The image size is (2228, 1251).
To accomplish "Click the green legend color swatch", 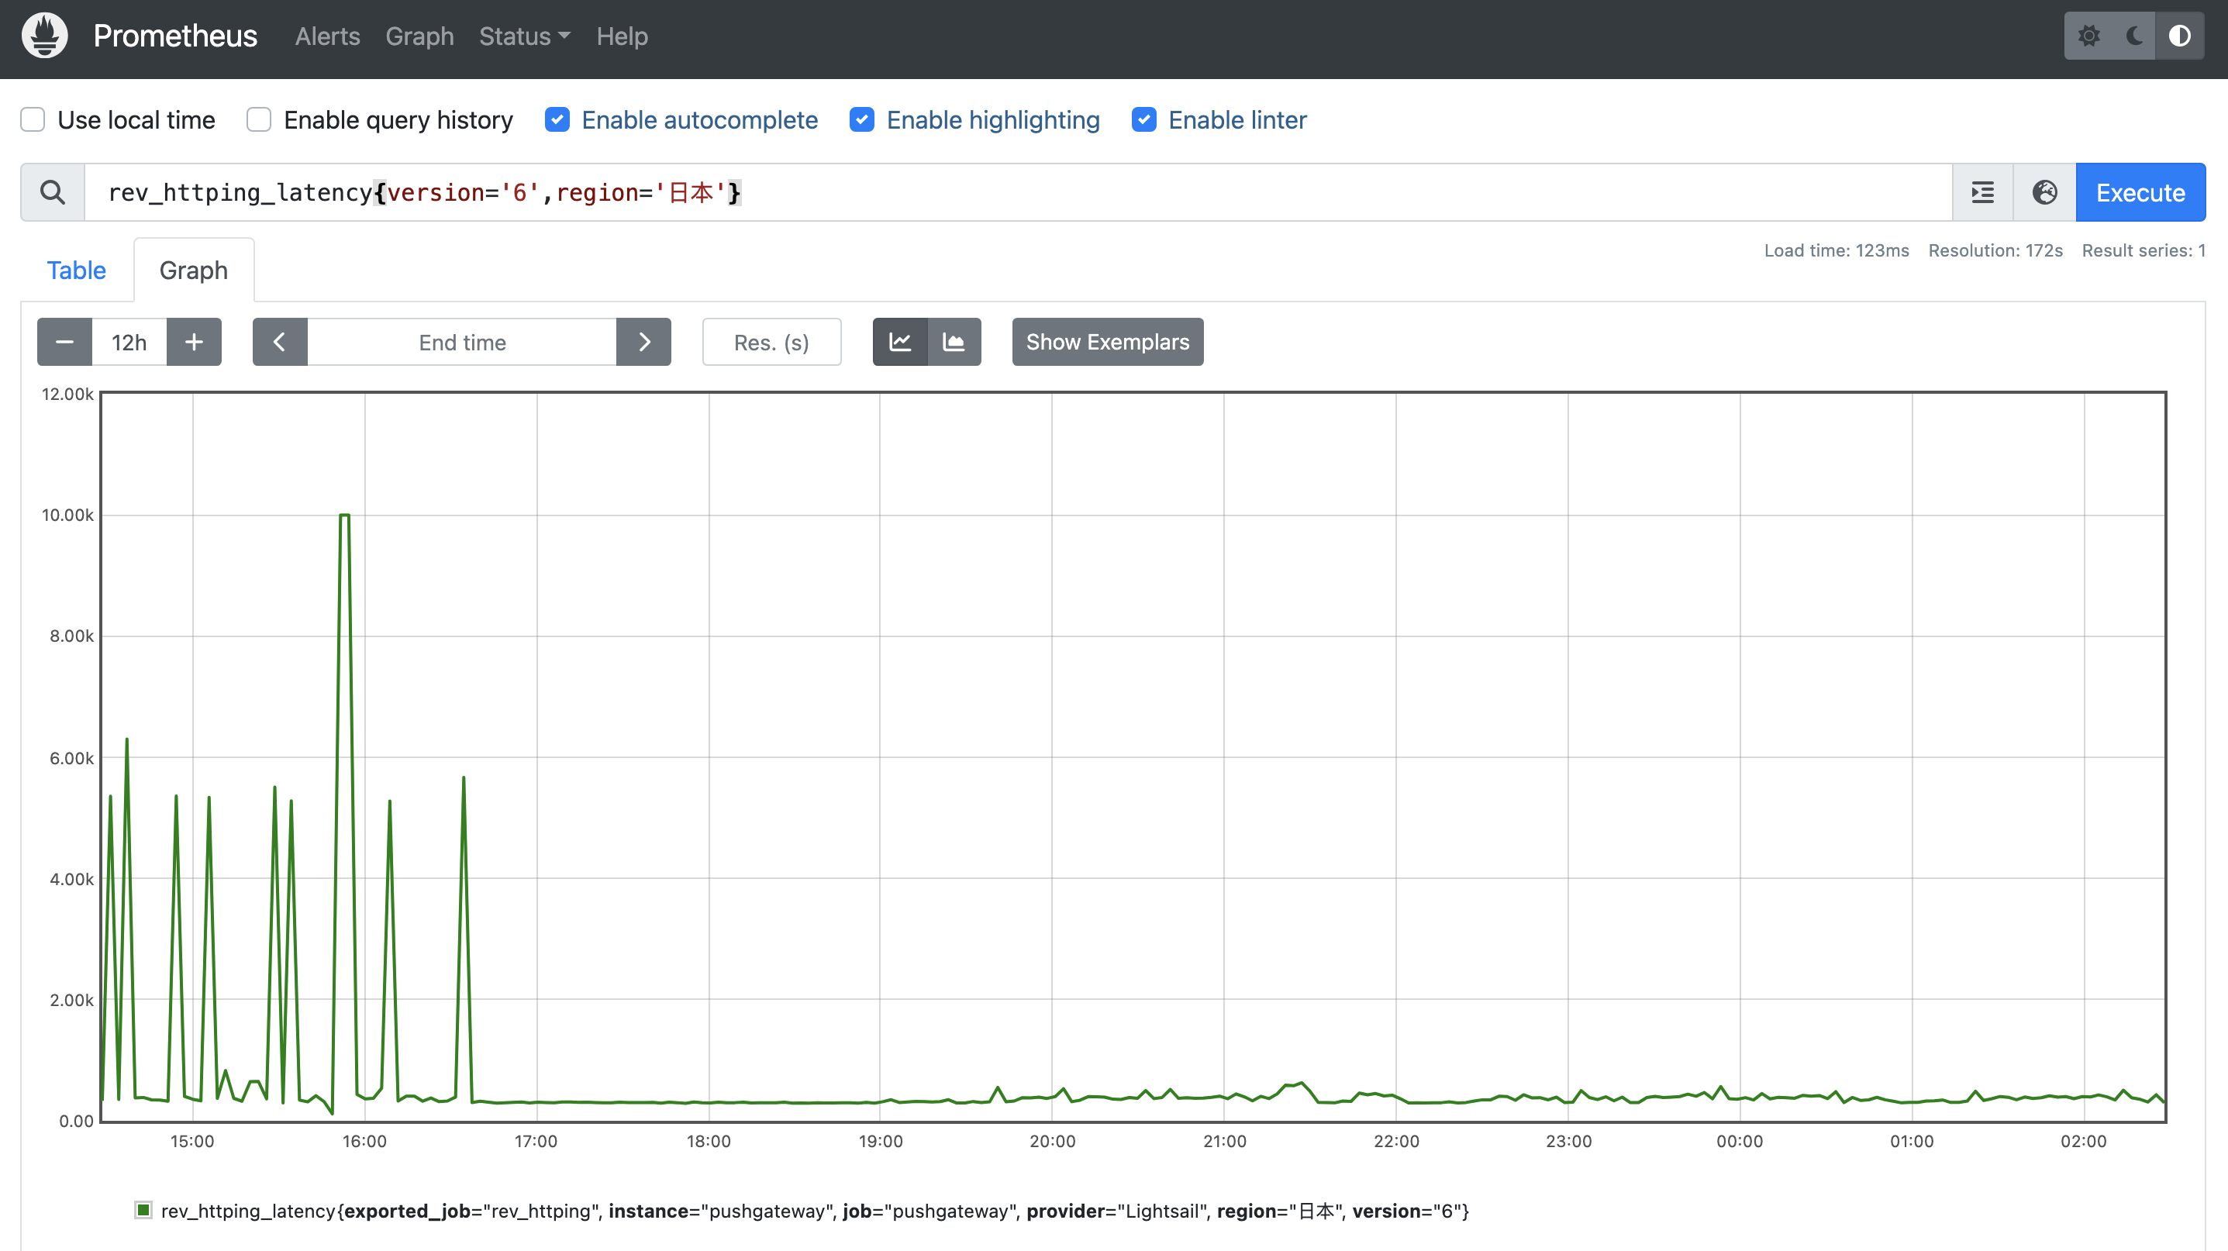I will pyautogui.click(x=143, y=1209).
